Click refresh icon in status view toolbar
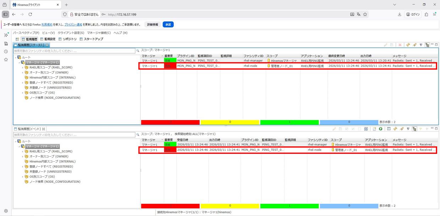The height and width of the screenshot is (216, 440). tap(408, 45)
